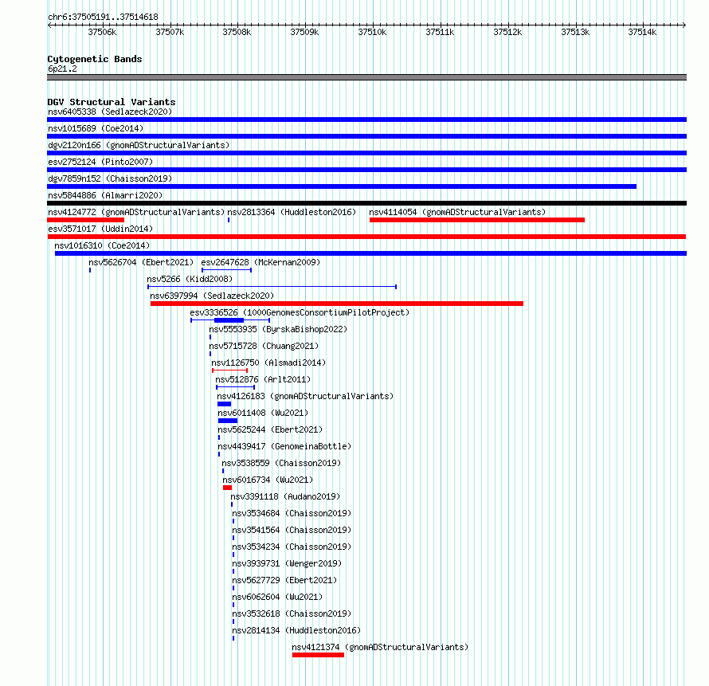
Task: Select nsv3538559 (Chaisson2019) label
Action: pos(281,463)
